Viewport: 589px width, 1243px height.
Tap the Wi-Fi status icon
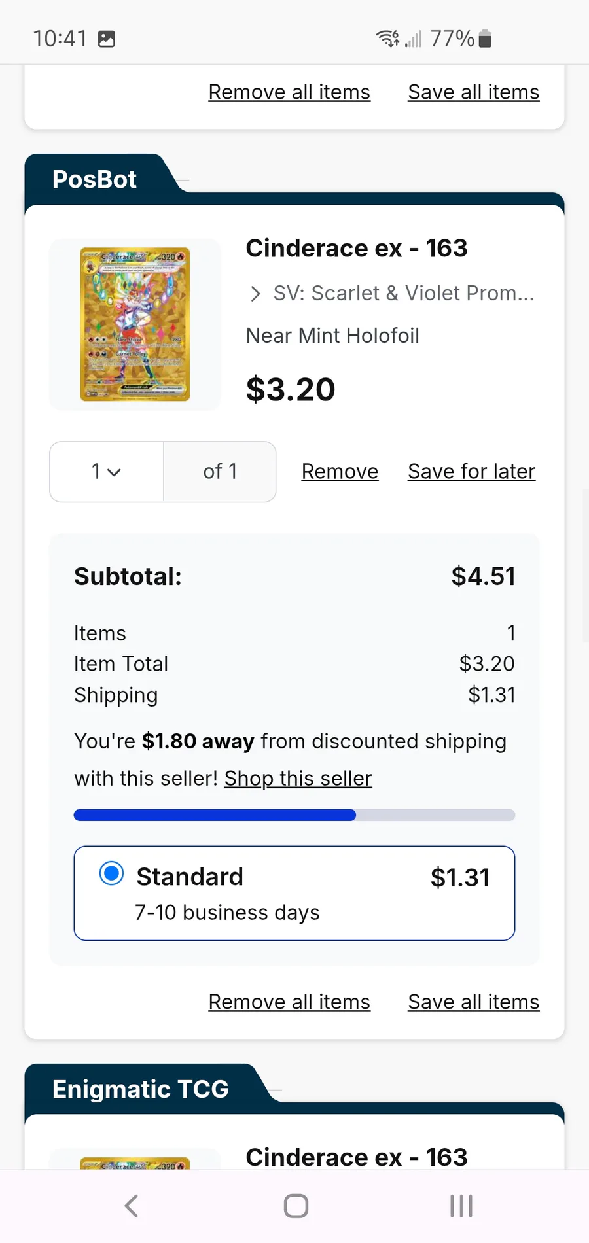[x=387, y=39]
